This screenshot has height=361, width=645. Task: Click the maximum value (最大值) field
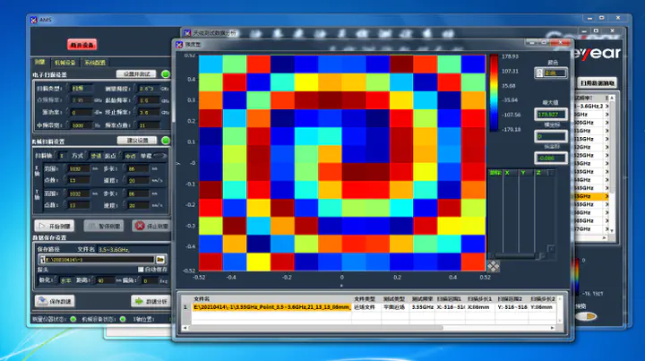546,114
